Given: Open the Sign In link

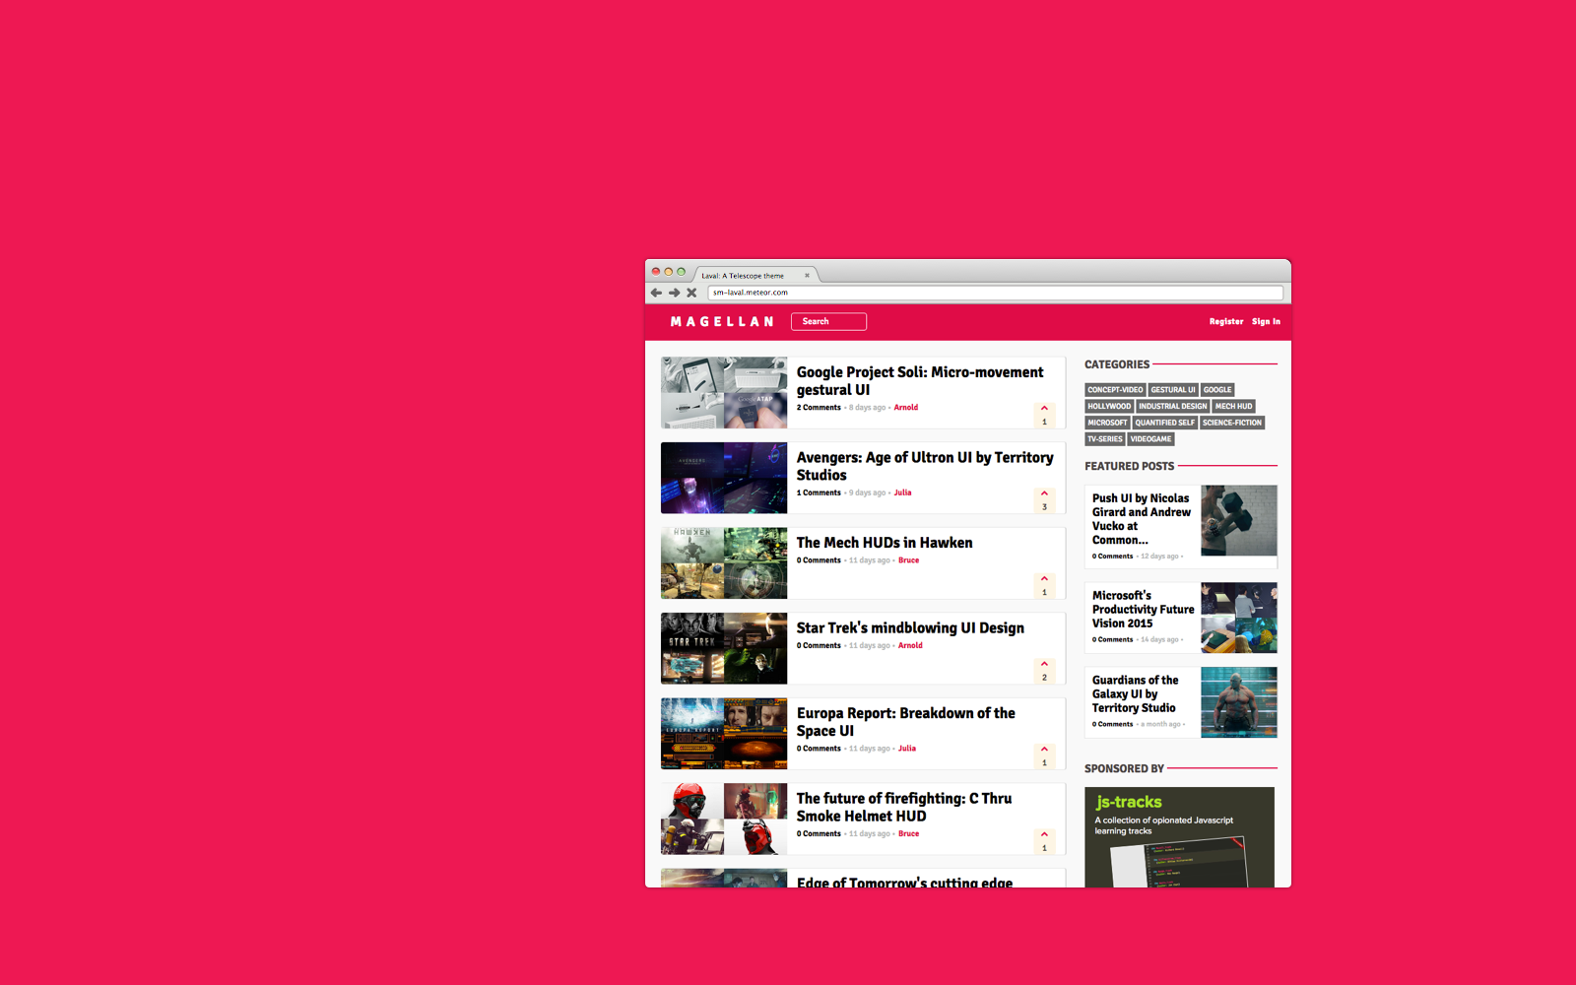Looking at the screenshot, I should [1266, 322].
